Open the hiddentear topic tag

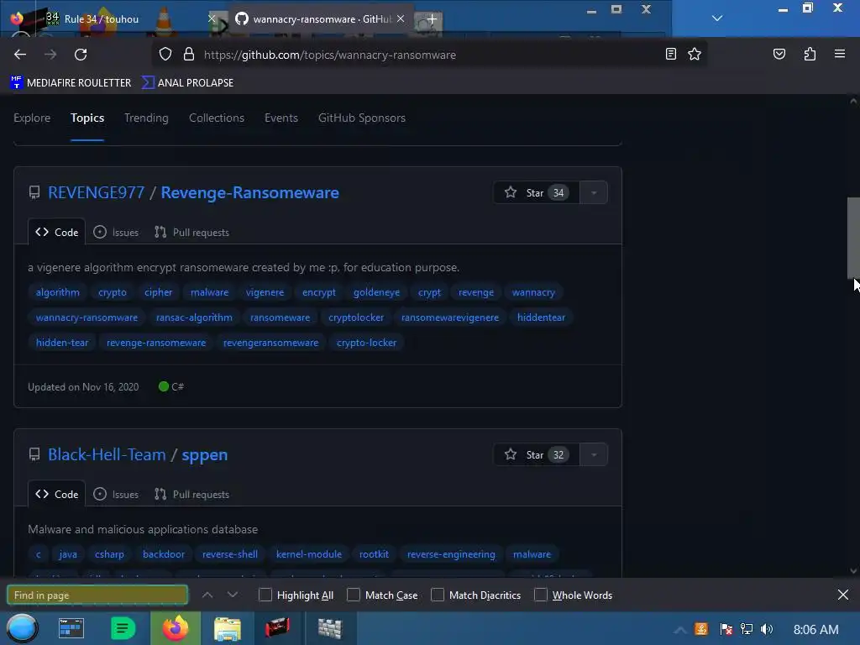click(541, 317)
